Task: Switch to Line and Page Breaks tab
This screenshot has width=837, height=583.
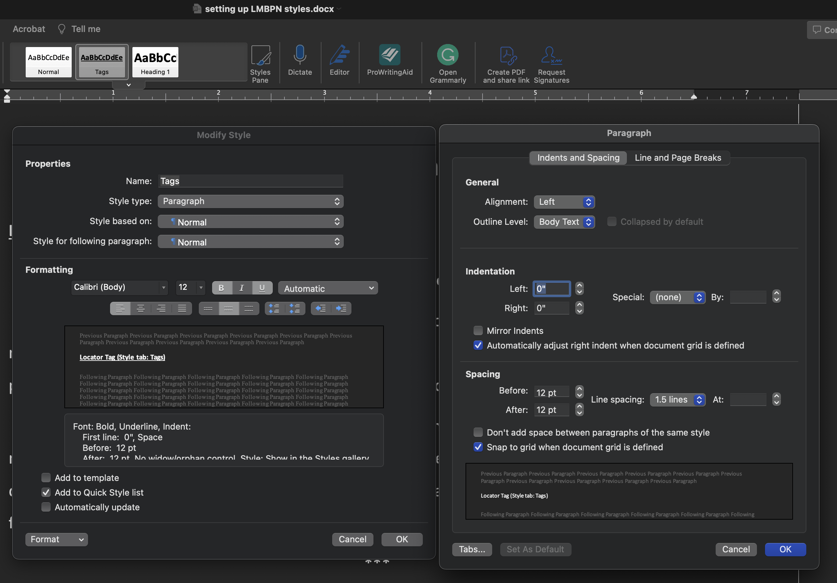Action: point(678,157)
